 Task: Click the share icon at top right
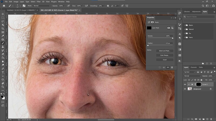[213, 6]
